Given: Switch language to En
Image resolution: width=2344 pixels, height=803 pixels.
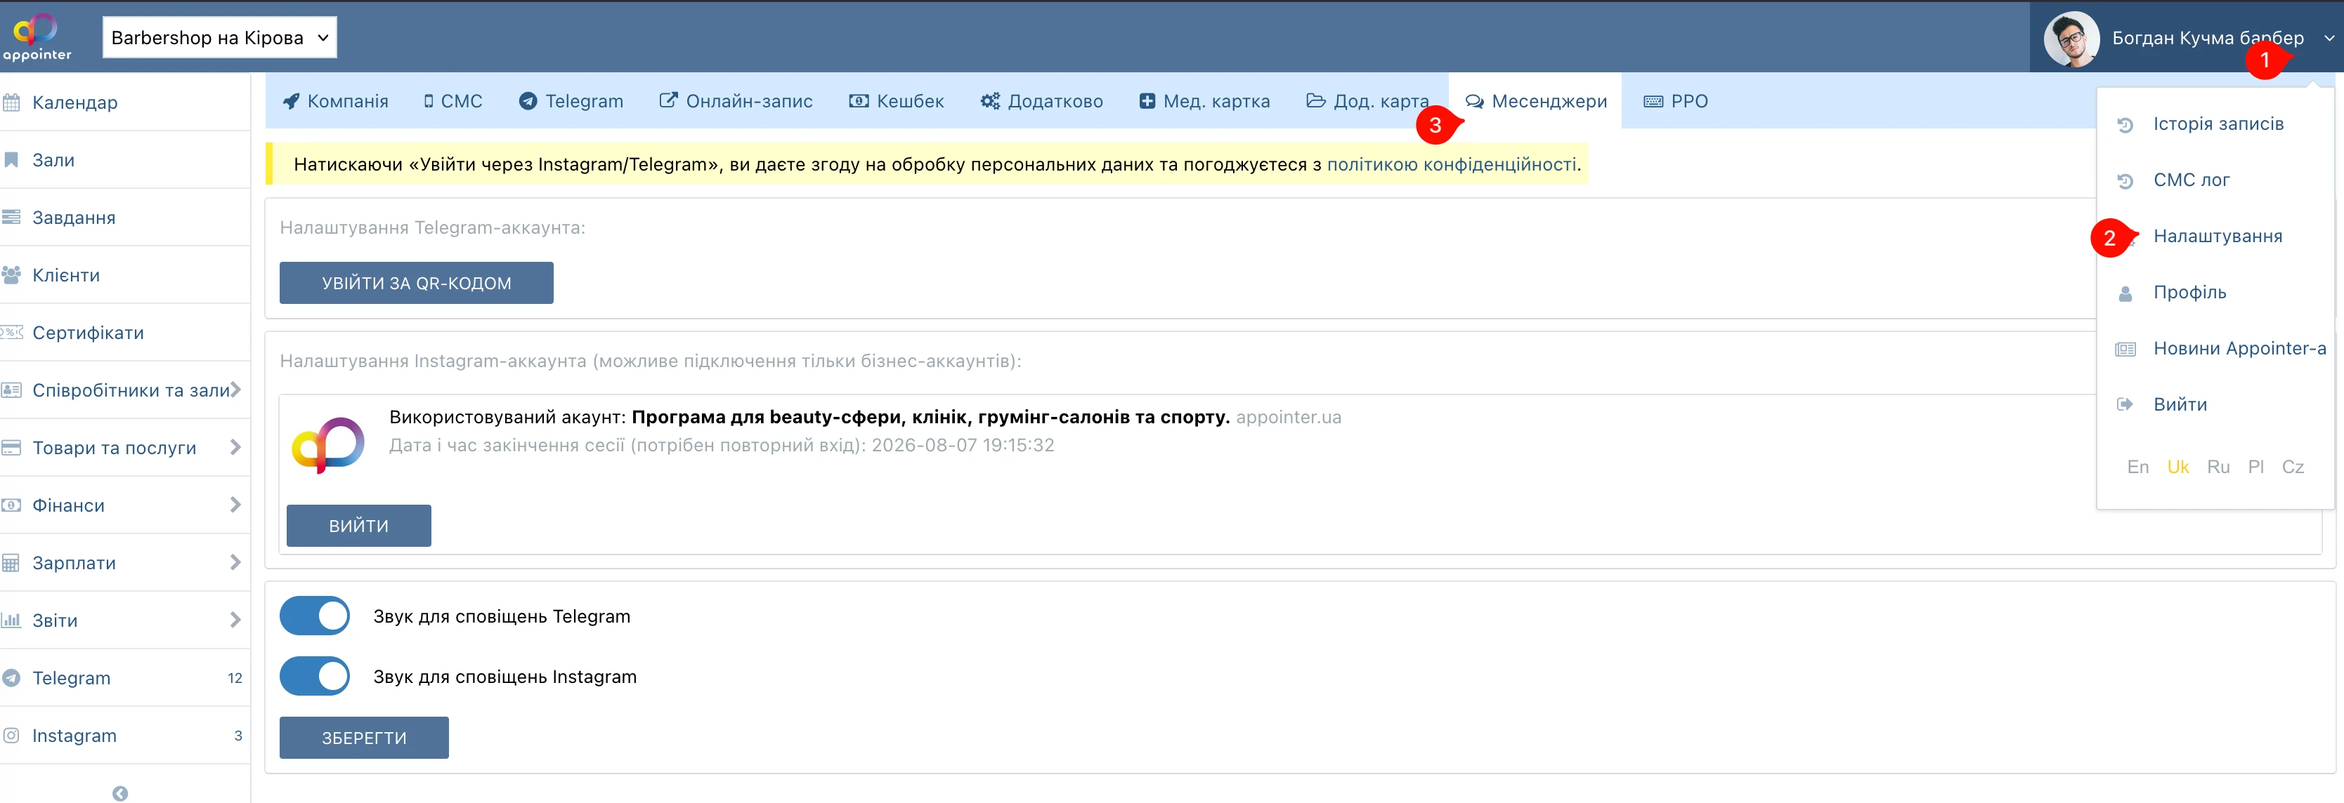Looking at the screenshot, I should [x=2137, y=467].
